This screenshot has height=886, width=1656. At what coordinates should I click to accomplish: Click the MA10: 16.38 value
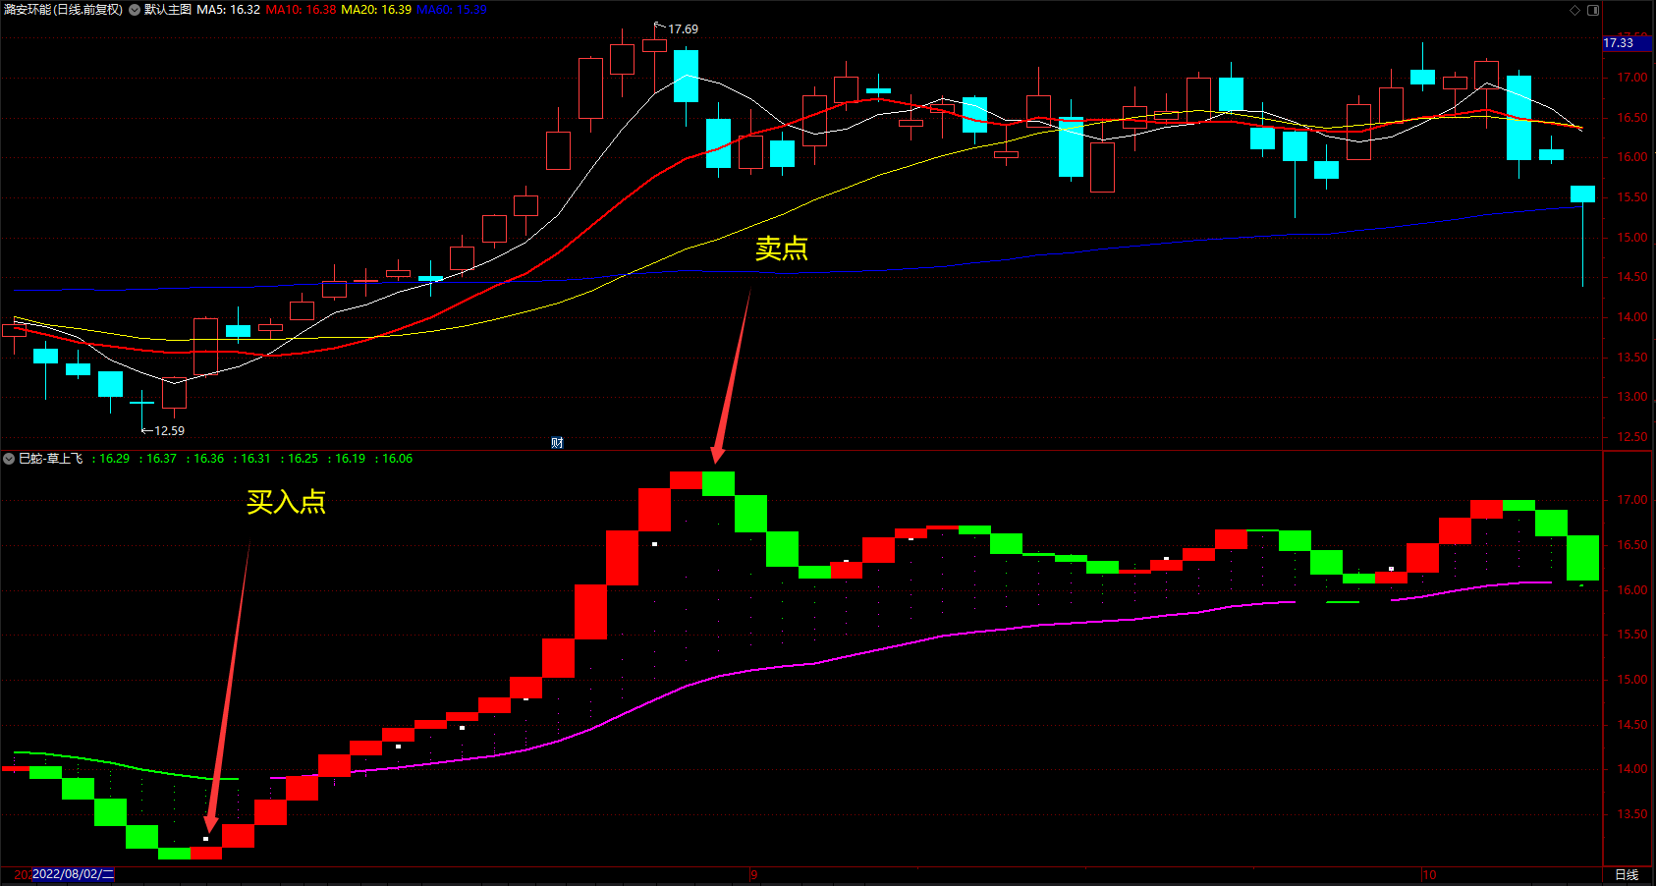pos(301,10)
